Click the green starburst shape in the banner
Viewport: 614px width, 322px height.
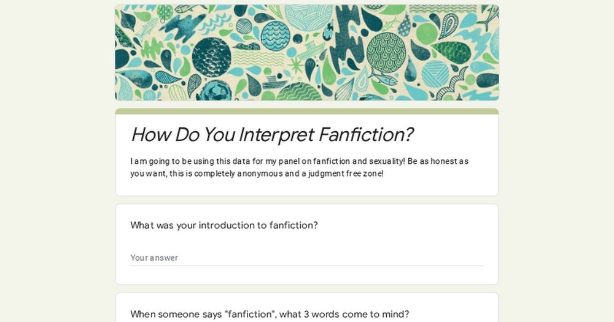coord(297,65)
